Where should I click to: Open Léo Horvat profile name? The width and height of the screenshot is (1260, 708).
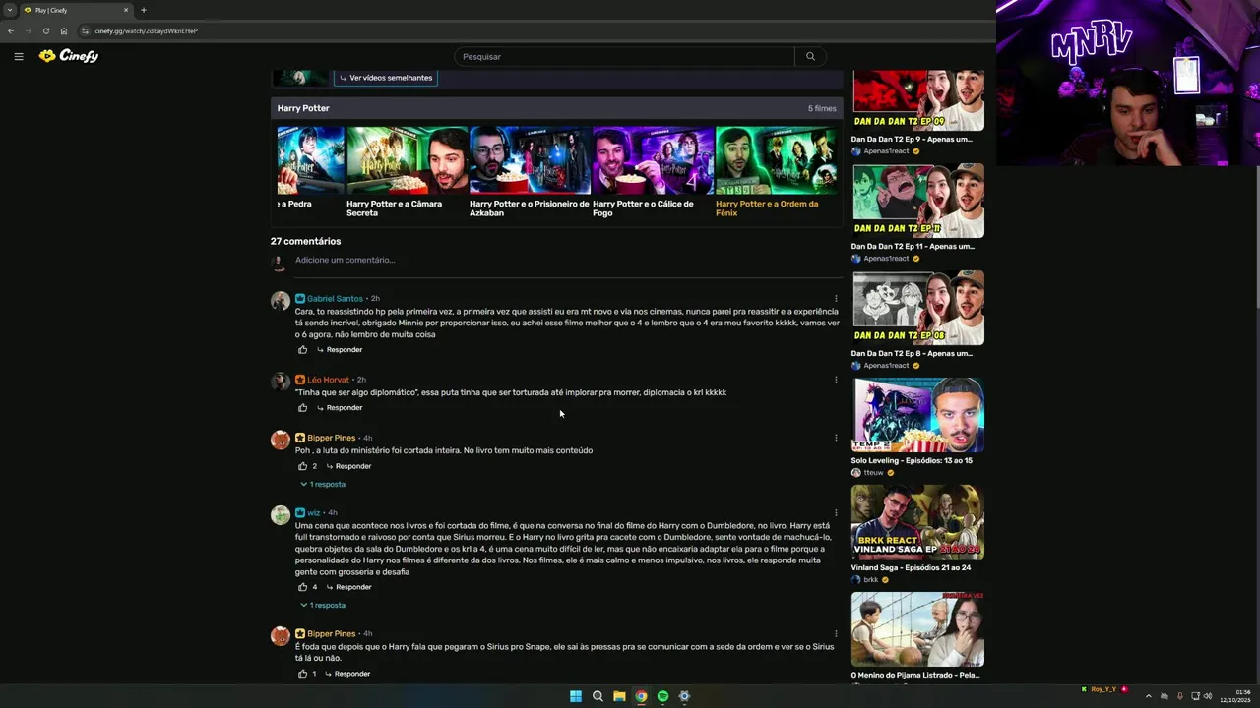pos(328,380)
